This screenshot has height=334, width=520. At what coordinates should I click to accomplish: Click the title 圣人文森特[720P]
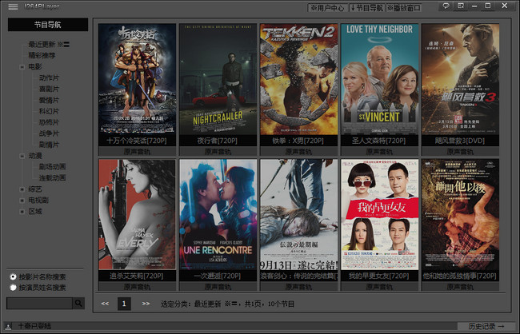pos(379,141)
